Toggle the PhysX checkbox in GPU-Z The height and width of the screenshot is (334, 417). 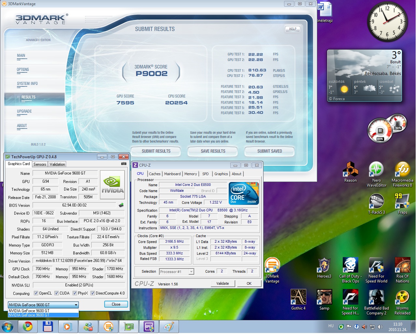coord(75,293)
